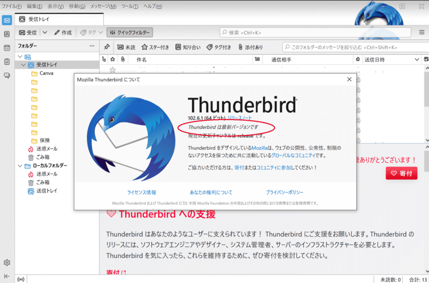Select ごみ箱 under the mail account
Screen dimensions: 429x283
pyautogui.click(x=57, y=157)
